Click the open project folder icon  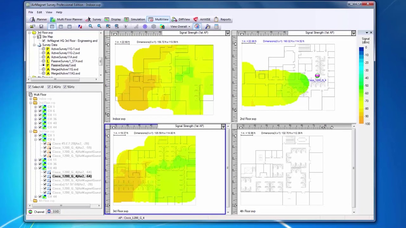coord(32,27)
